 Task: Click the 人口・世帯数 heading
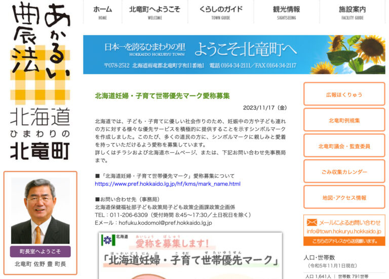319,257
